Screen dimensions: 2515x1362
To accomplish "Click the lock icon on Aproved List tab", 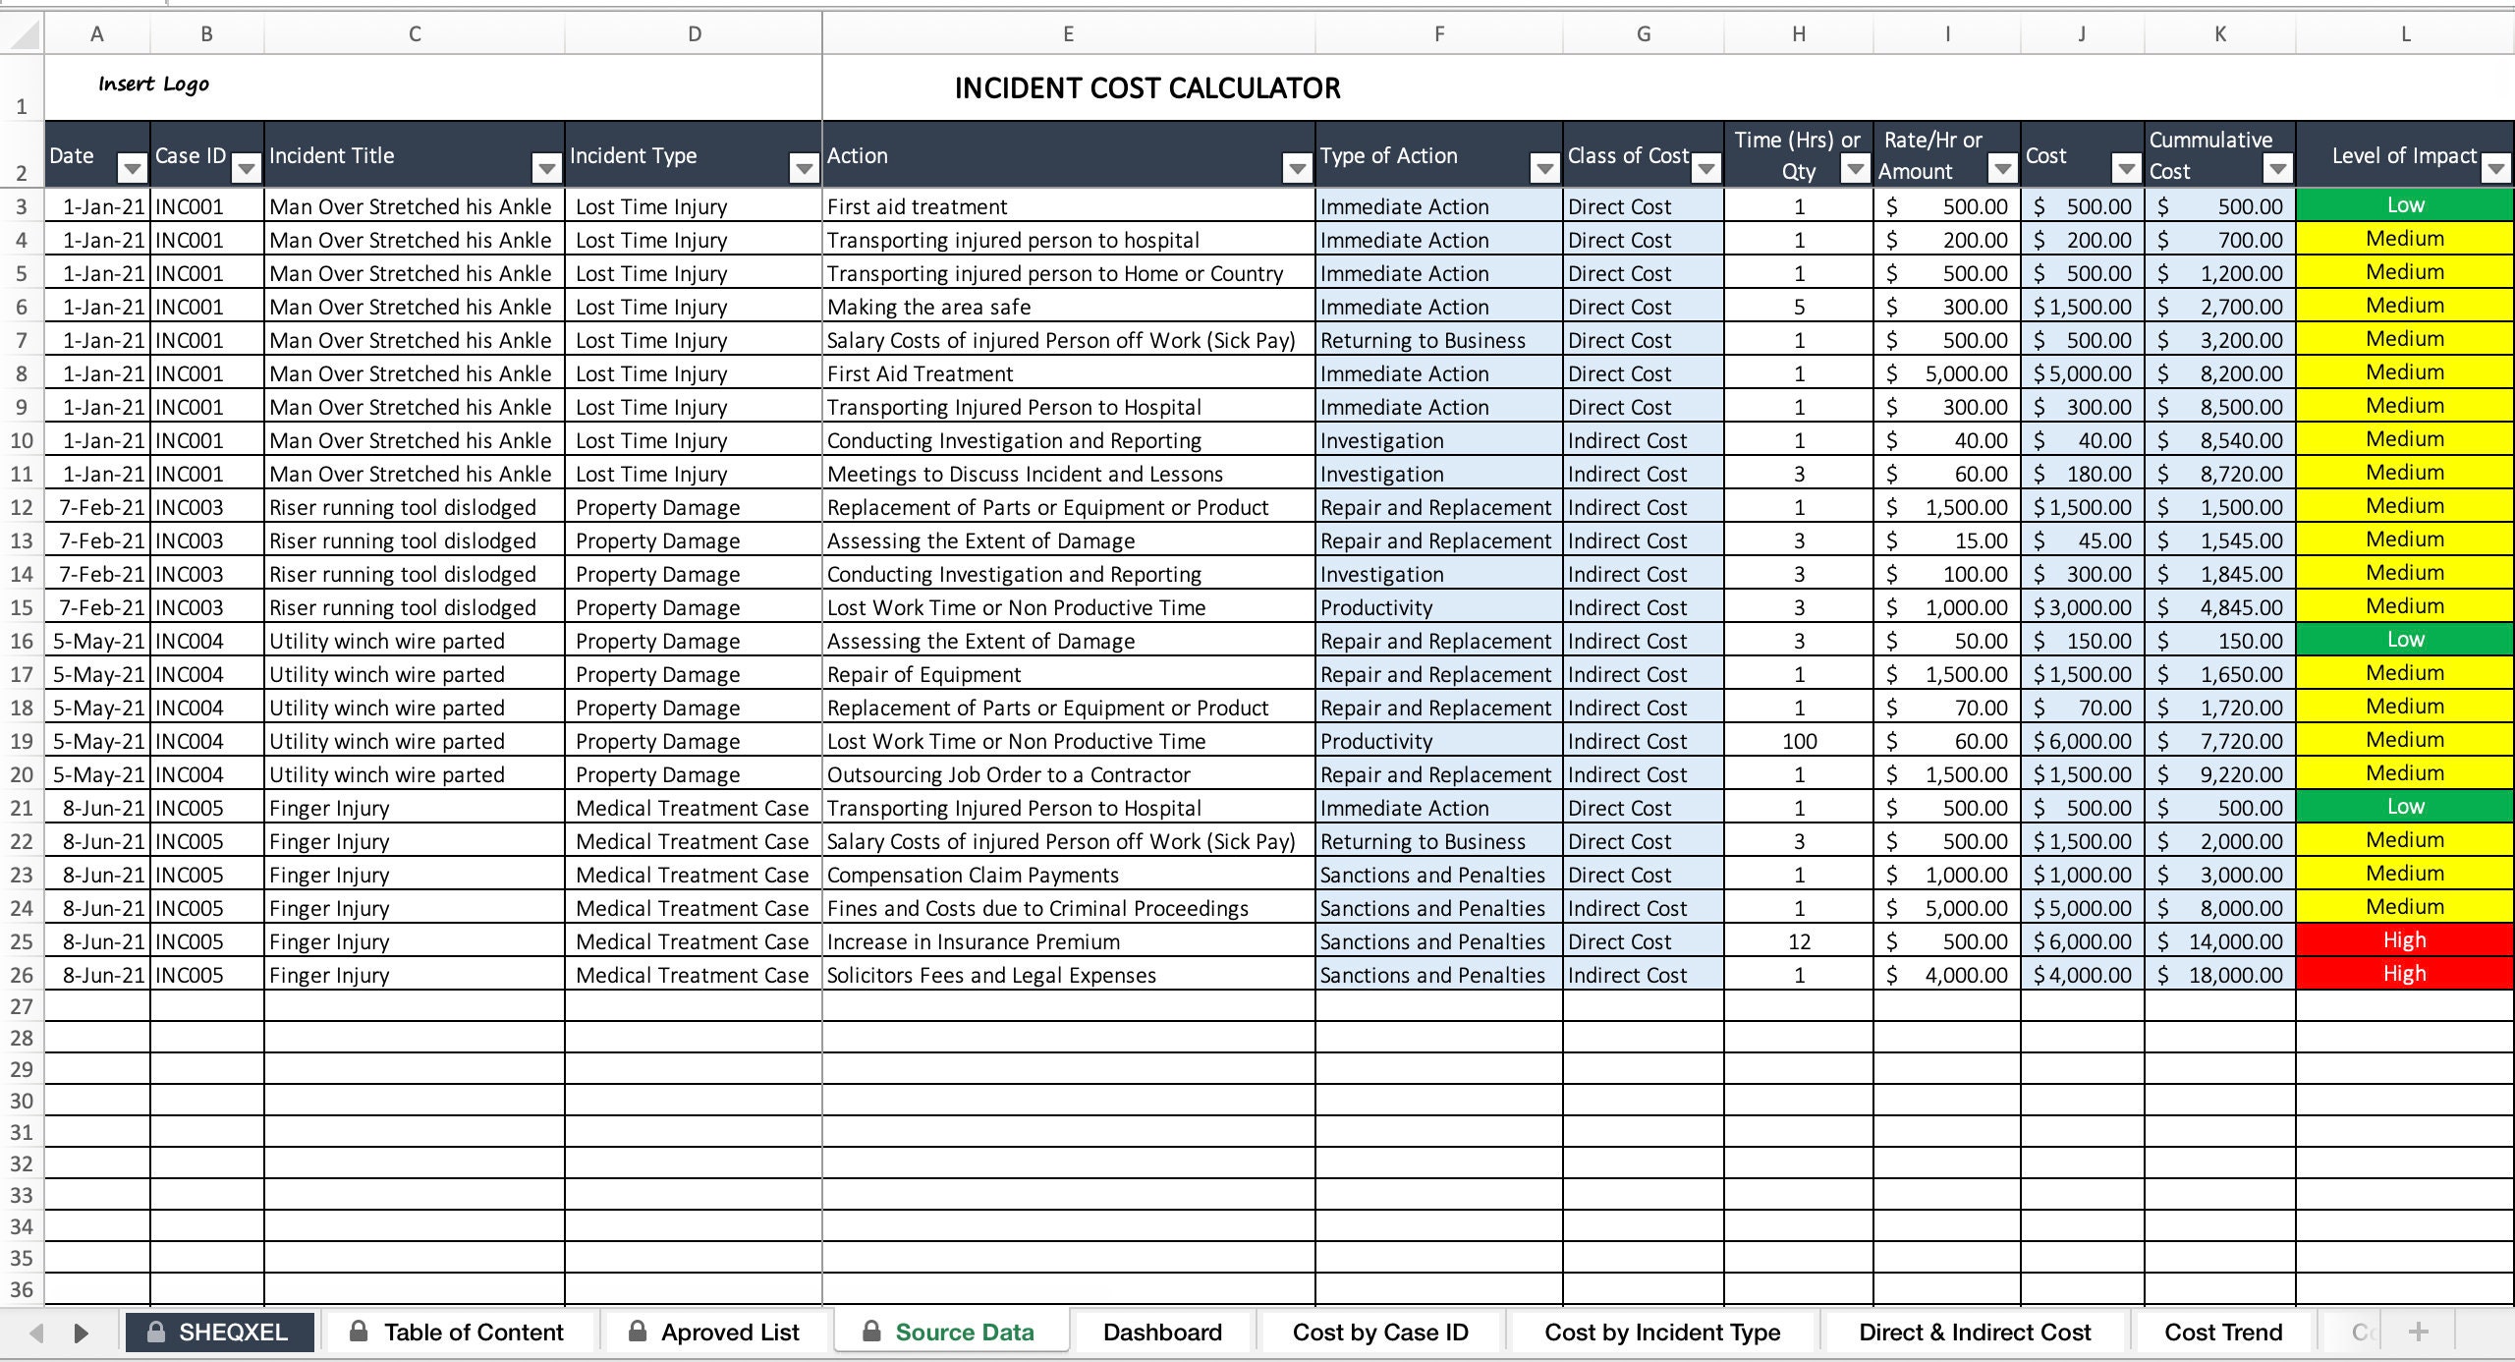I will point(639,1333).
